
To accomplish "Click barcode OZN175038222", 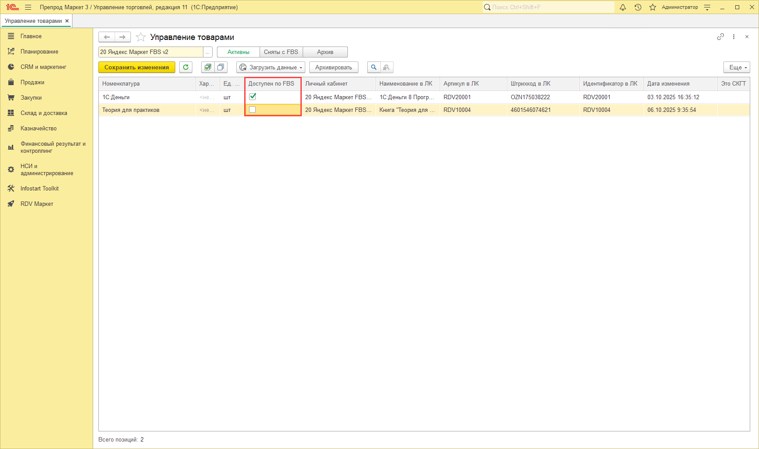I will 543,97.
